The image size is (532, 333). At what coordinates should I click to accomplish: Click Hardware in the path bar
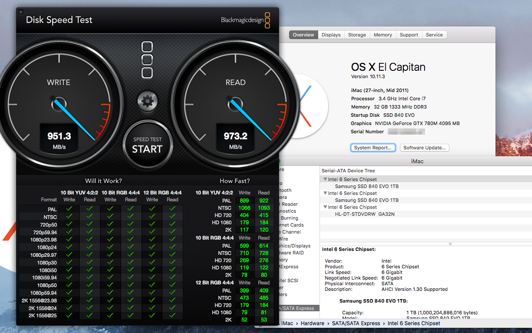pyautogui.click(x=313, y=323)
